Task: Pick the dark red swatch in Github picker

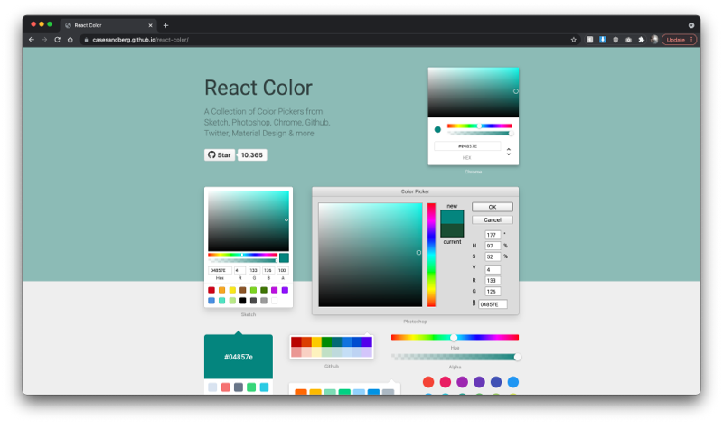Action: pos(296,341)
